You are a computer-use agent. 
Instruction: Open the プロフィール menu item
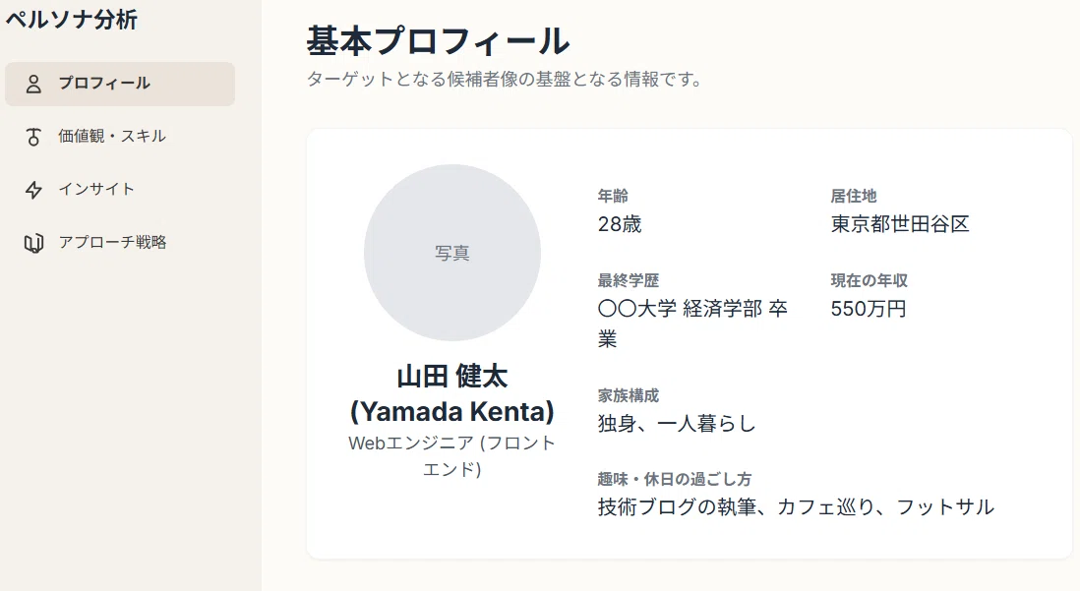tap(120, 84)
